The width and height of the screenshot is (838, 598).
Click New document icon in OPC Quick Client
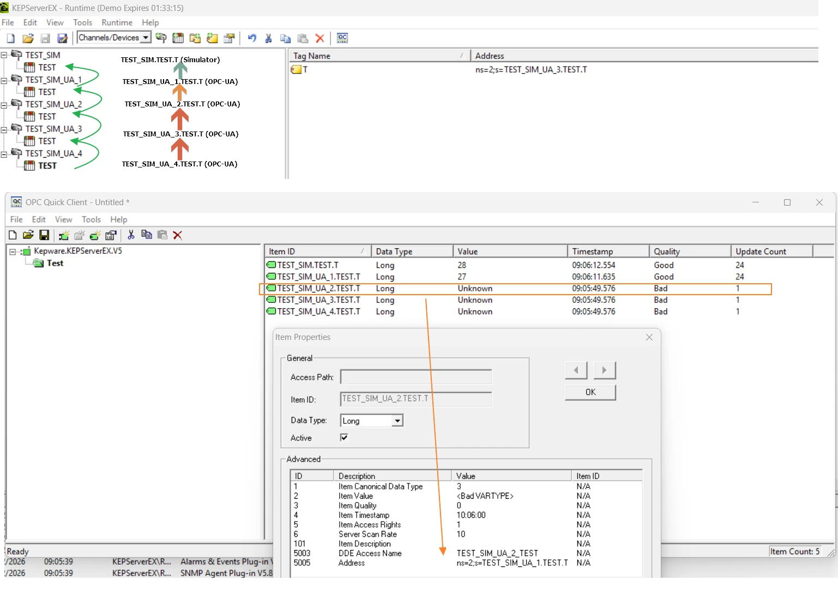(x=13, y=235)
